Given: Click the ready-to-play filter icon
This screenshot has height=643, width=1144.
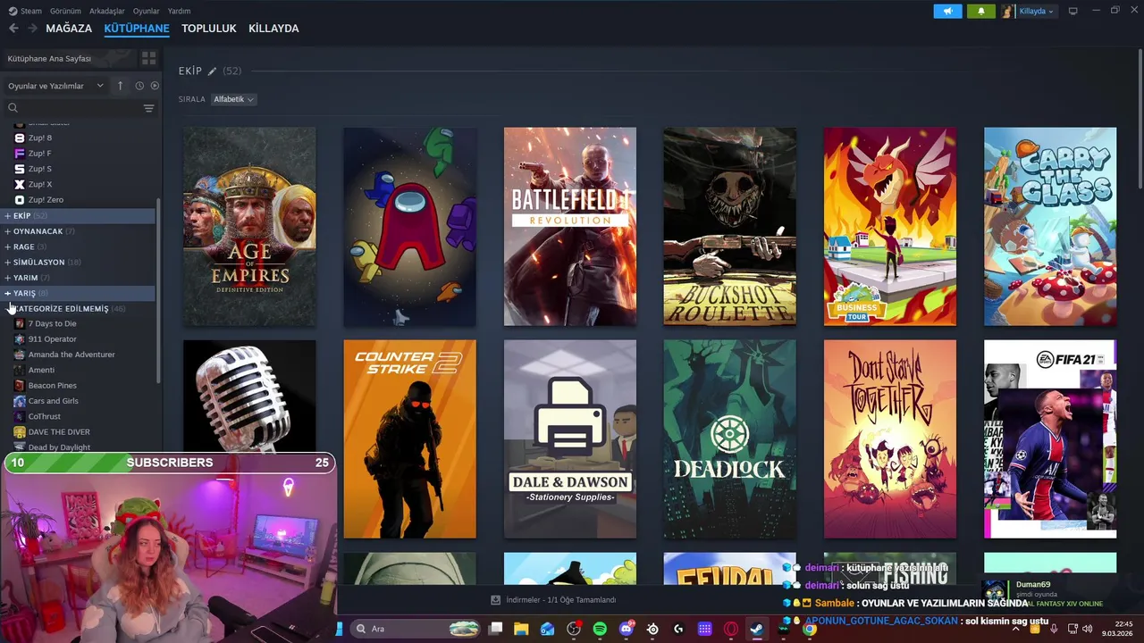Looking at the screenshot, I should pyautogui.click(x=155, y=86).
